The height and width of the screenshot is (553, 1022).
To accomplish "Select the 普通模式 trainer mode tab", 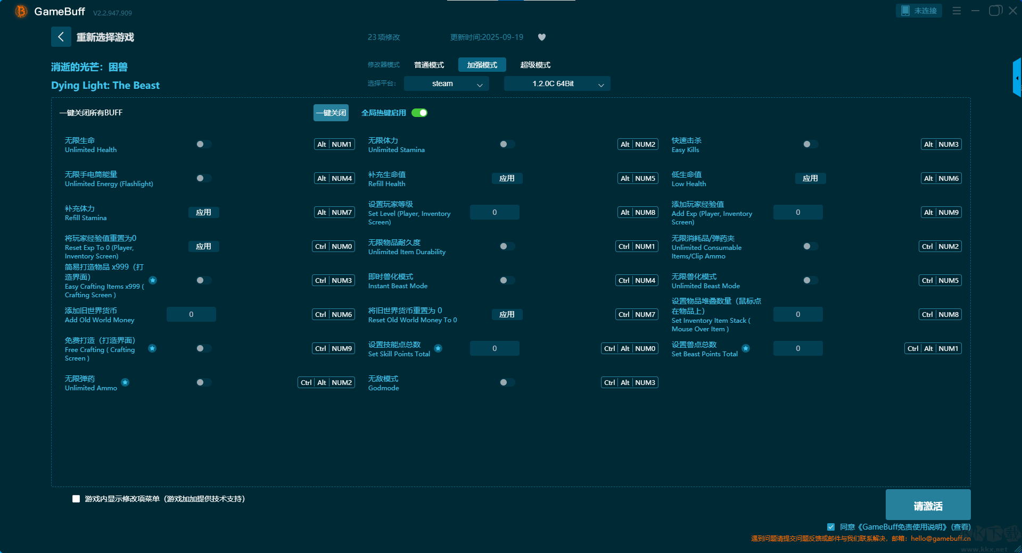I will pyautogui.click(x=429, y=65).
